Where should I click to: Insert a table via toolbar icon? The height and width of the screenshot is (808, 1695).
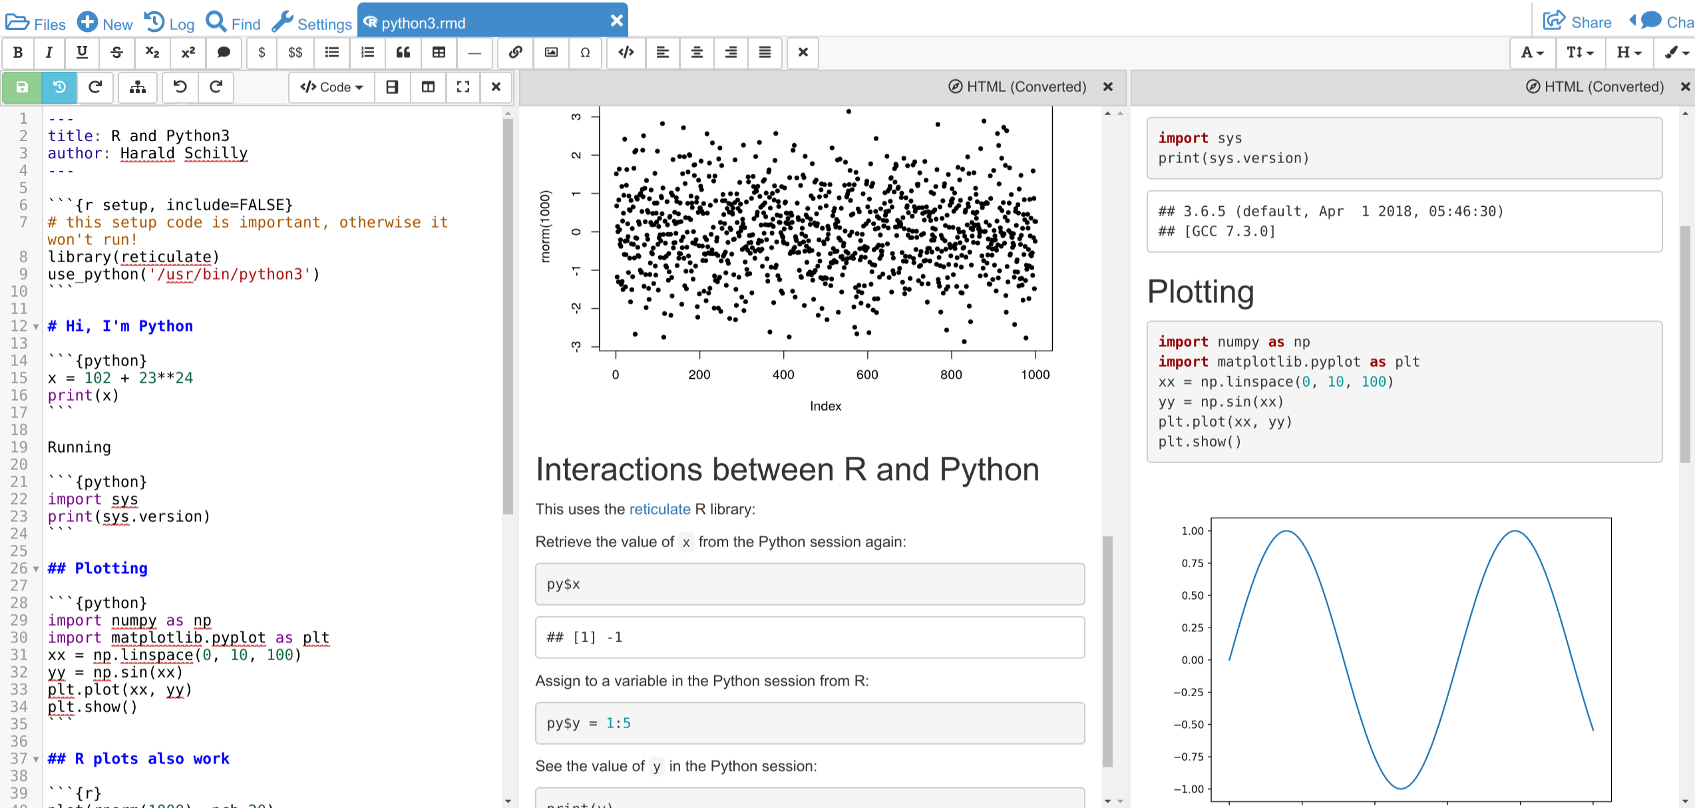tap(439, 53)
